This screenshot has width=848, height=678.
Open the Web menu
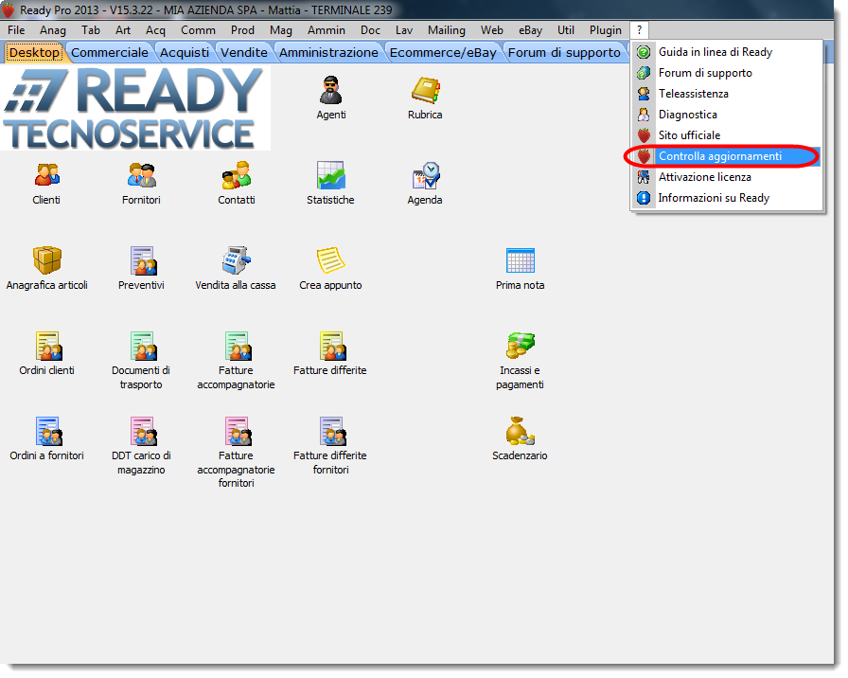[x=491, y=30]
